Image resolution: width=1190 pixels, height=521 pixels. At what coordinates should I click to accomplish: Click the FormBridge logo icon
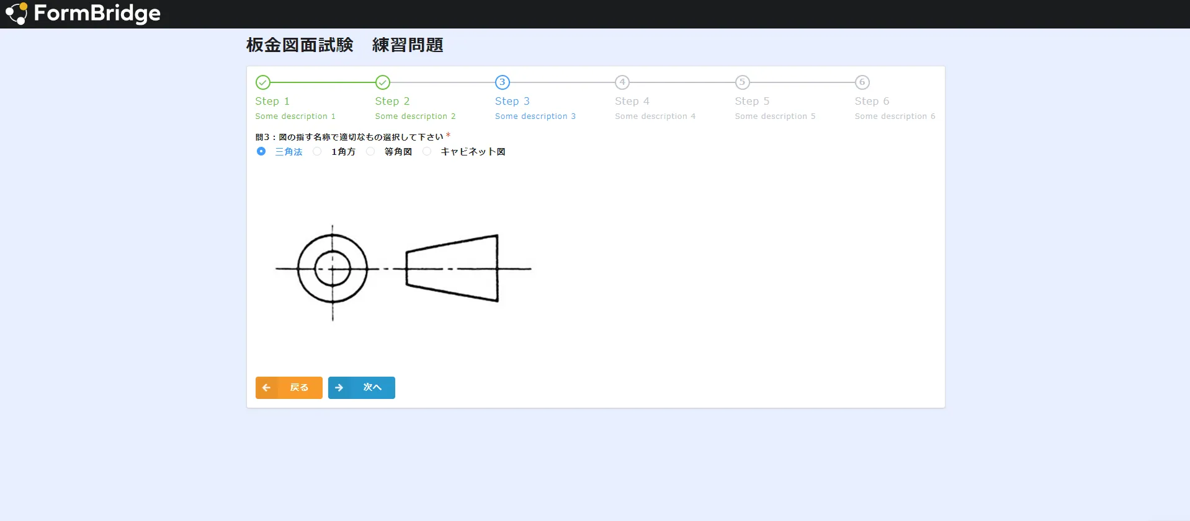click(16, 14)
